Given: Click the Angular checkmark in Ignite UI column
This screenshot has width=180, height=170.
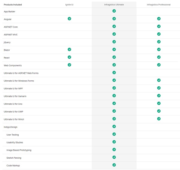Looking at the screenshot, I should click(x=69, y=19).
